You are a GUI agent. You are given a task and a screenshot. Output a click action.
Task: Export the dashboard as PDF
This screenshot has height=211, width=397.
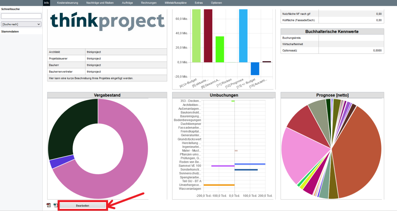pos(48,205)
